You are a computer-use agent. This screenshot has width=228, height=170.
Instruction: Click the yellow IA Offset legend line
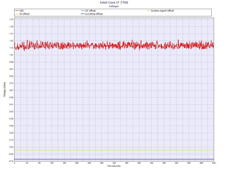pos(17,14)
